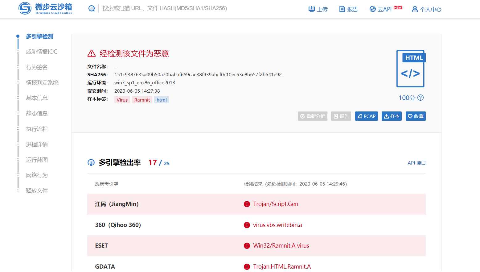Screen dimensions: 480x272
Task: Go to 威胁情报IOC section
Action: tap(42, 52)
